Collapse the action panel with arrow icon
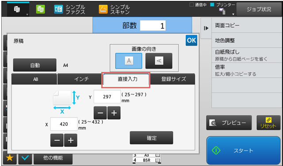283x166 pixels. tap(206, 28)
